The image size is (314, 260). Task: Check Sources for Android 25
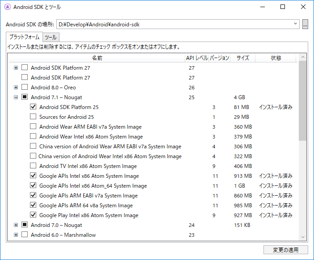(33, 117)
